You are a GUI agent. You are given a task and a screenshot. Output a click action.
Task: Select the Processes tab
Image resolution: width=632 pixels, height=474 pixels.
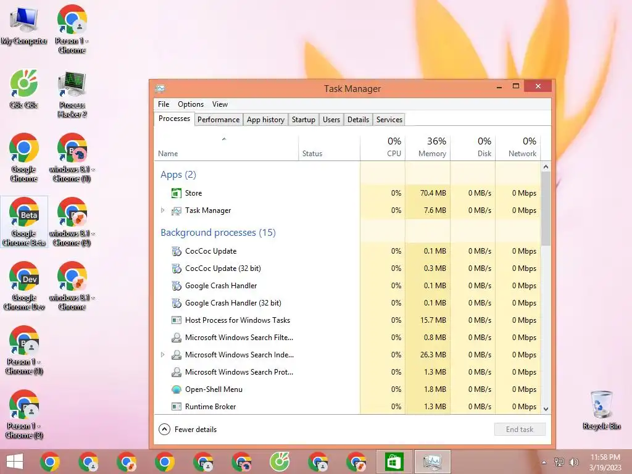(174, 118)
